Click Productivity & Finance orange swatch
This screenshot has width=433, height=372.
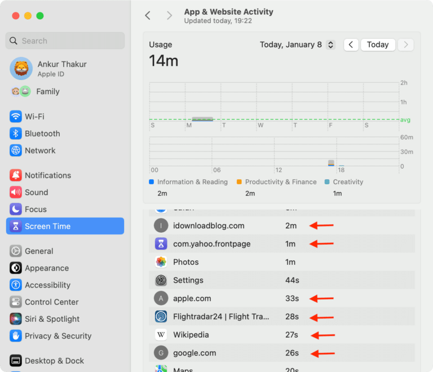[239, 182]
